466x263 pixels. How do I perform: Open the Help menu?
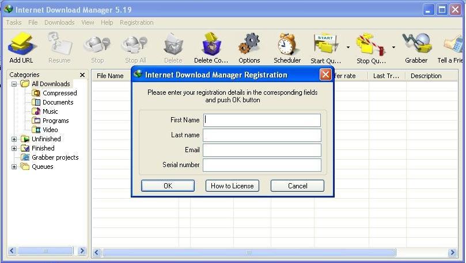(107, 22)
